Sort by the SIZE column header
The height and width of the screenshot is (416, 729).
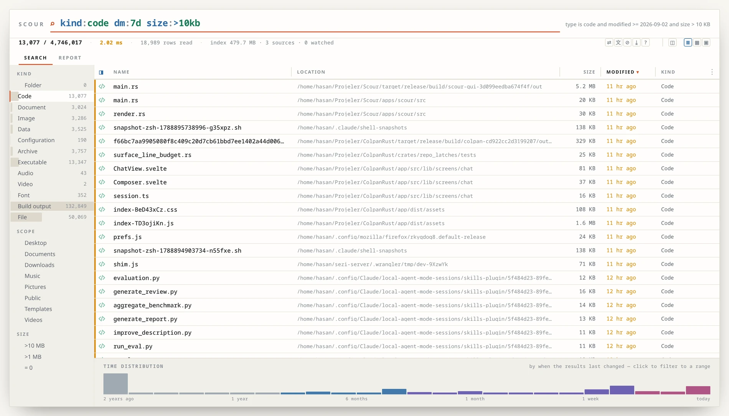pos(589,72)
